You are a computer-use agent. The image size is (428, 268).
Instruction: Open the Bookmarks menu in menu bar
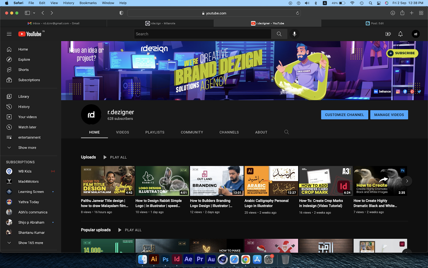(x=88, y=3)
